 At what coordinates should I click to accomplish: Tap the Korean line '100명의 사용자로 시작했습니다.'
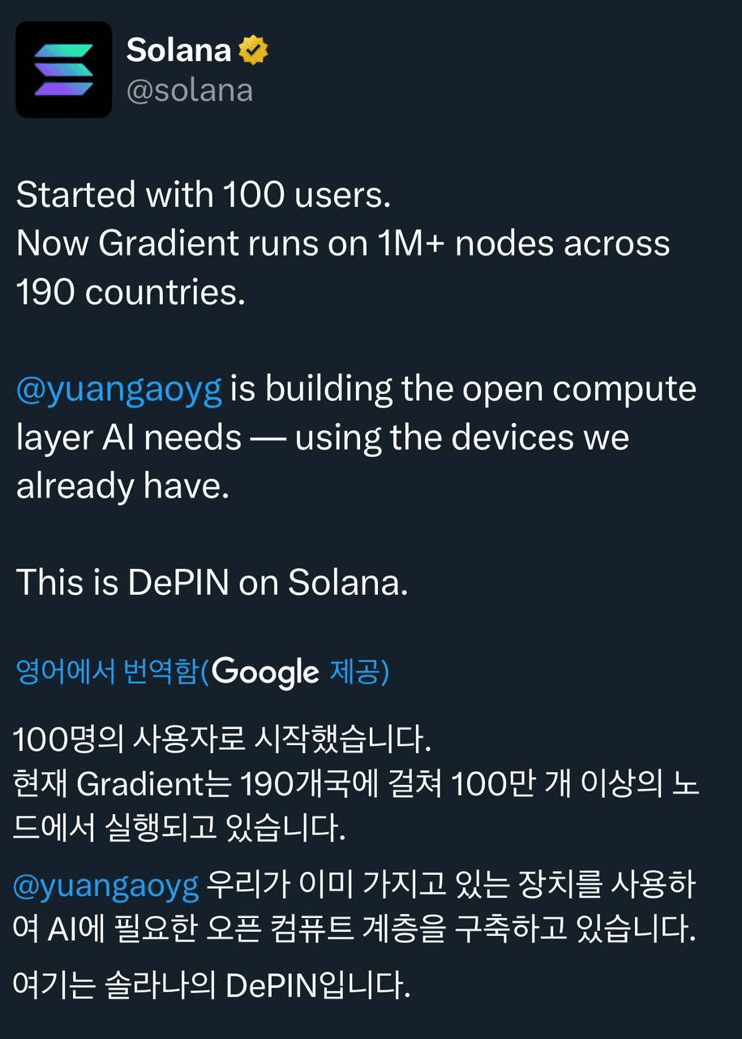tap(222, 740)
